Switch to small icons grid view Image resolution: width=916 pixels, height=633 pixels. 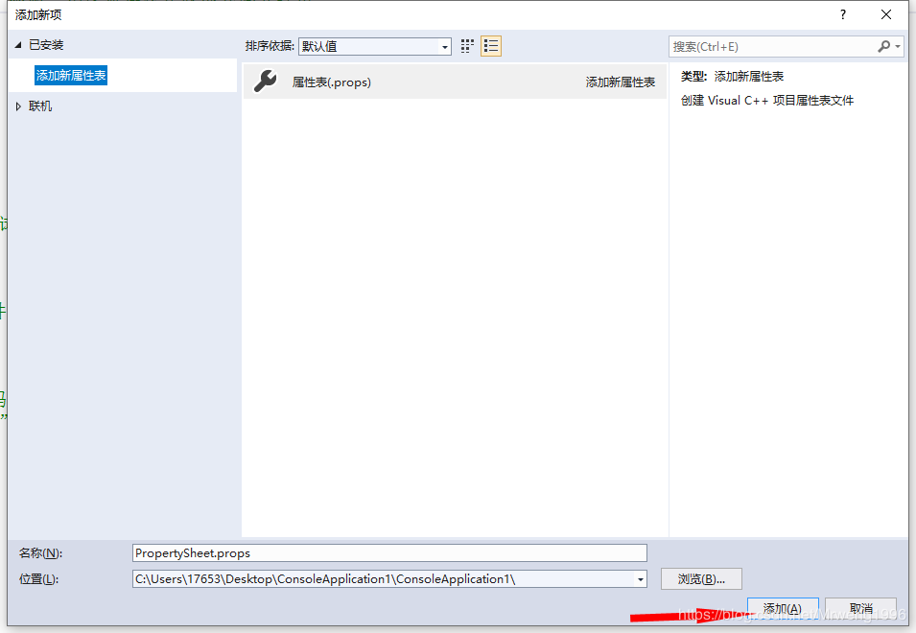[x=467, y=46]
